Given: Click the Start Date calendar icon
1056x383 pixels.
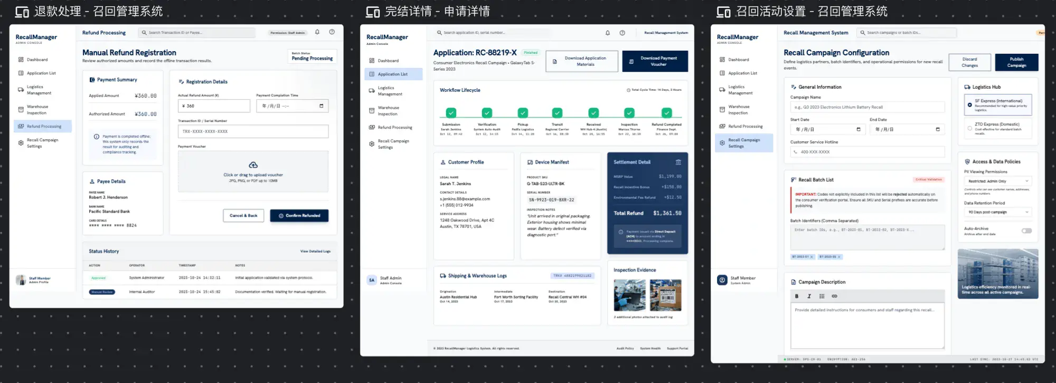Looking at the screenshot, I should click(x=859, y=129).
